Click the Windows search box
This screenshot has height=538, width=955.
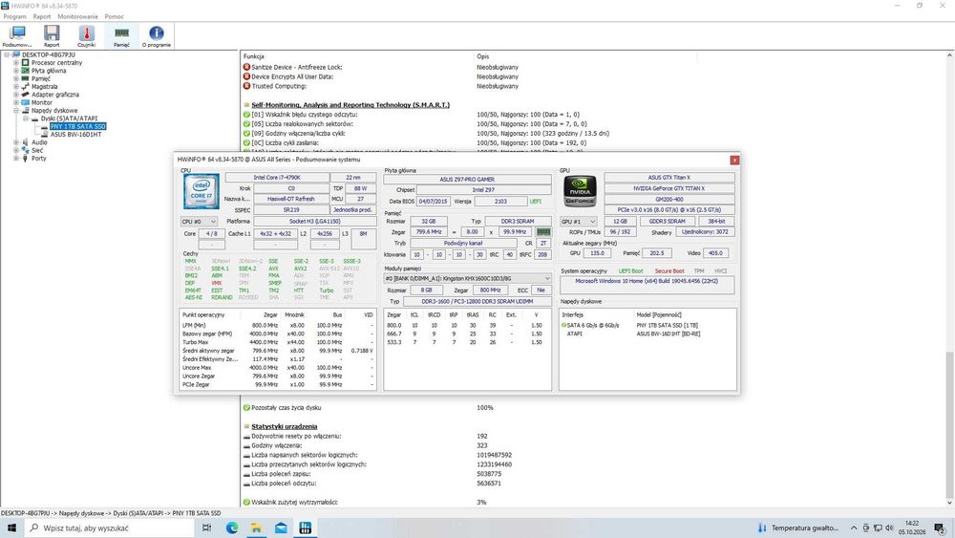tap(110, 527)
